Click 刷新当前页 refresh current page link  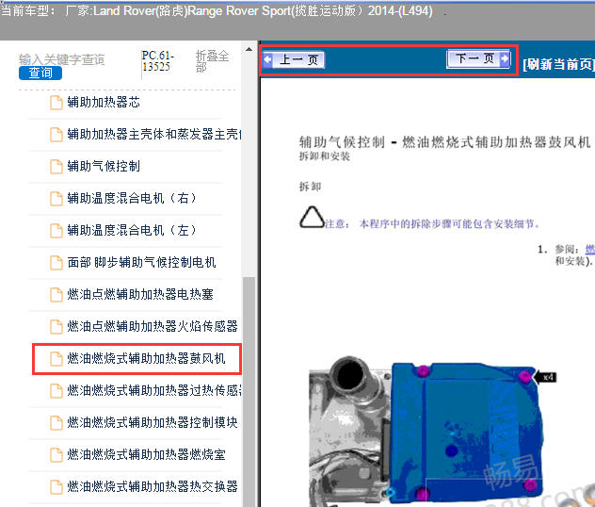558,64
